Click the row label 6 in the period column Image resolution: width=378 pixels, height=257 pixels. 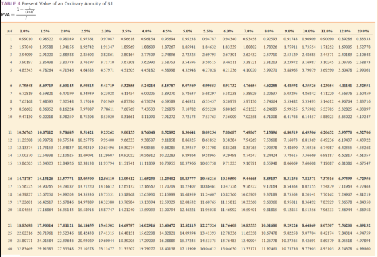coord(11,86)
